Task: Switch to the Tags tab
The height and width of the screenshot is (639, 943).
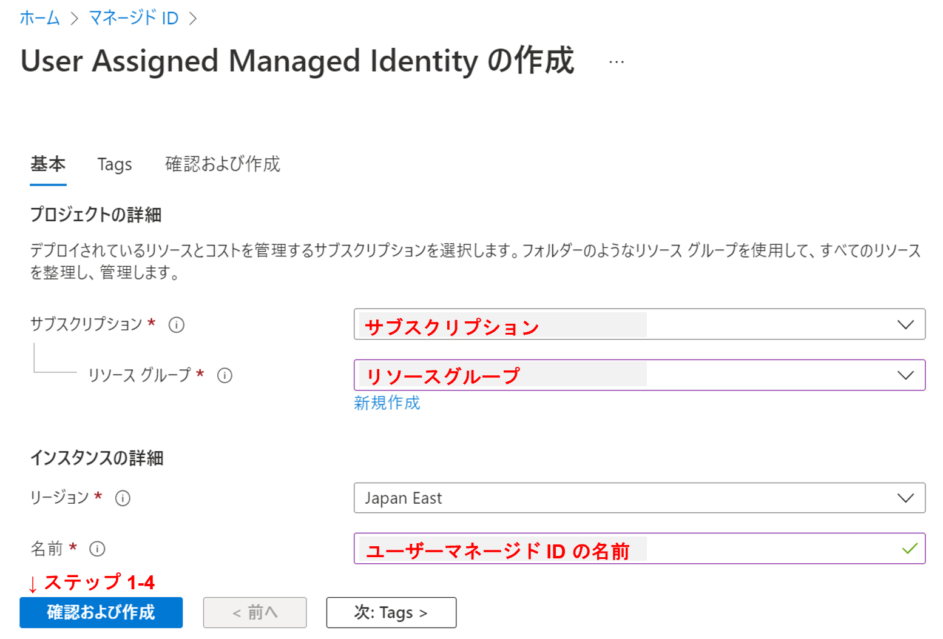Action: coord(115,164)
